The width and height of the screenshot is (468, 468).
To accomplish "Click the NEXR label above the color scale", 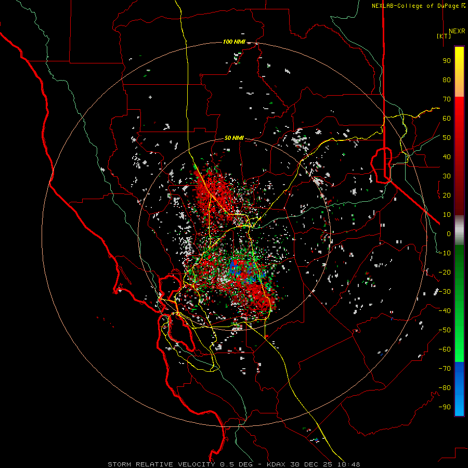I will pyautogui.click(x=457, y=31).
